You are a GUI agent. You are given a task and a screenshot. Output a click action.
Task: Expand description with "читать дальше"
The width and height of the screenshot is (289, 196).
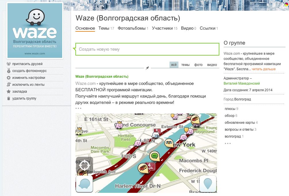pos(264,69)
